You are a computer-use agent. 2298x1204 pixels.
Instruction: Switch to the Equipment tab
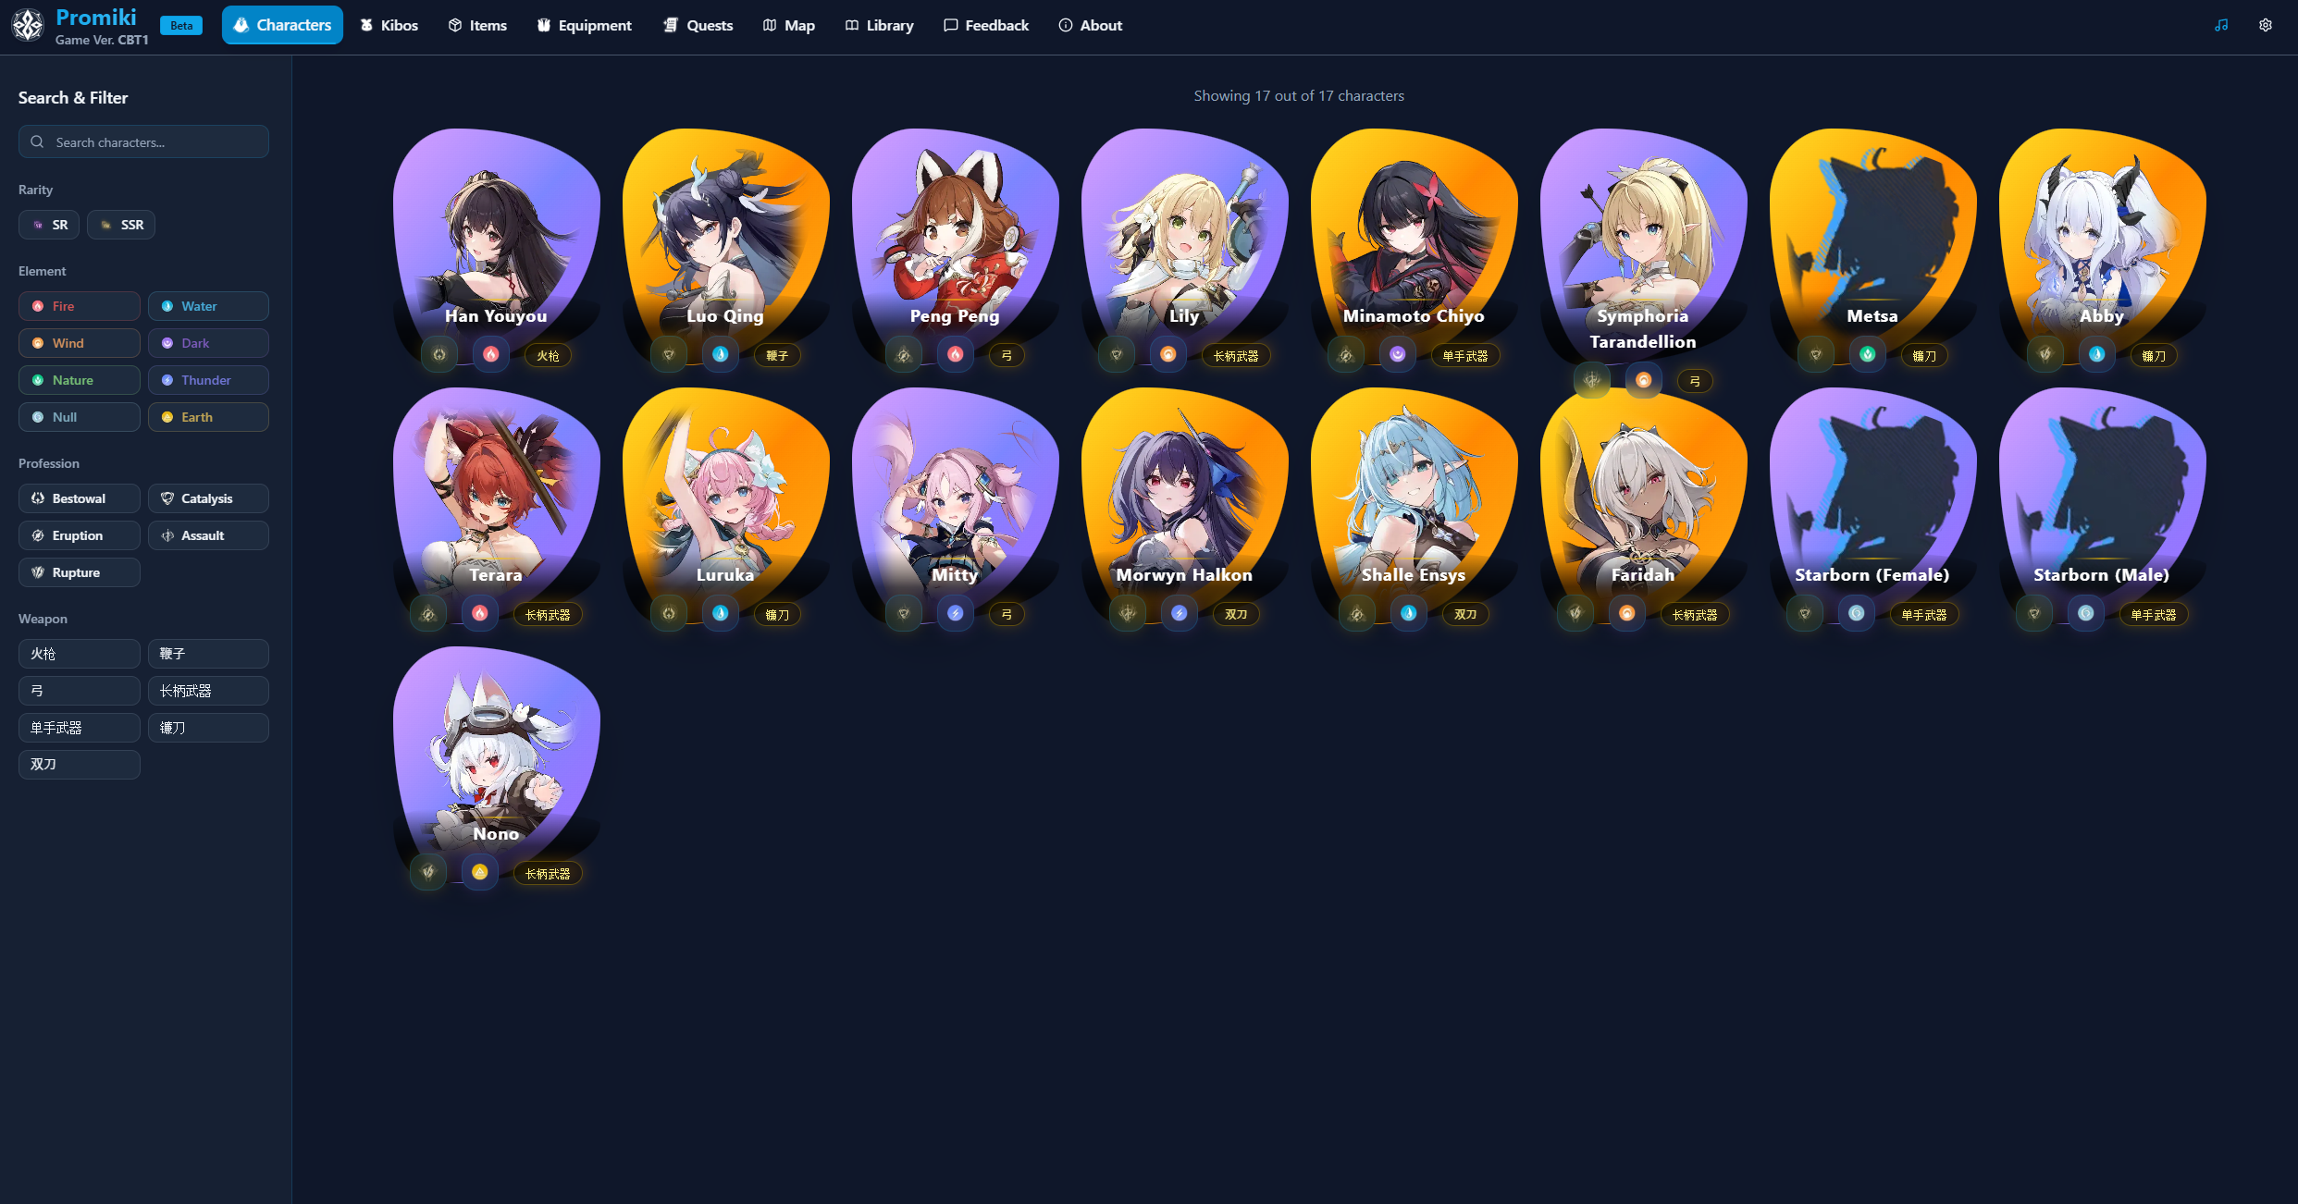[584, 25]
